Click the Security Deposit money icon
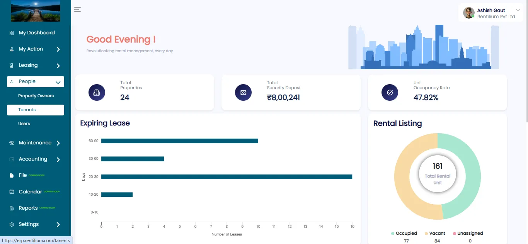528x244 pixels. pyautogui.click(x=243, y=93)
